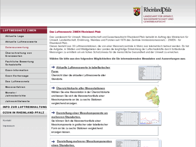Open Monats-/Jahresberichte menu item
Image resolution: width=196 pixels, height=147 pixels.
click(x=24, y=94)
